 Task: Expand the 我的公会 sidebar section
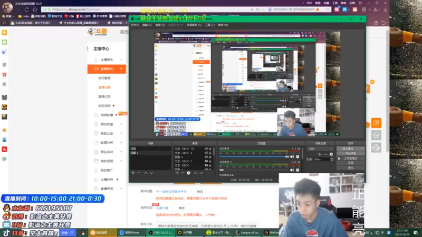pyautogui.click(x=121, y=133)
